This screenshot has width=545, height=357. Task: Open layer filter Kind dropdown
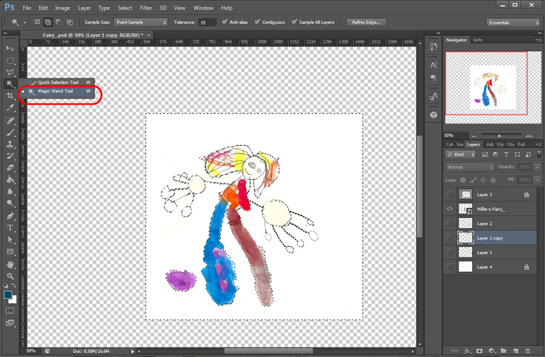tap(461, 155)
